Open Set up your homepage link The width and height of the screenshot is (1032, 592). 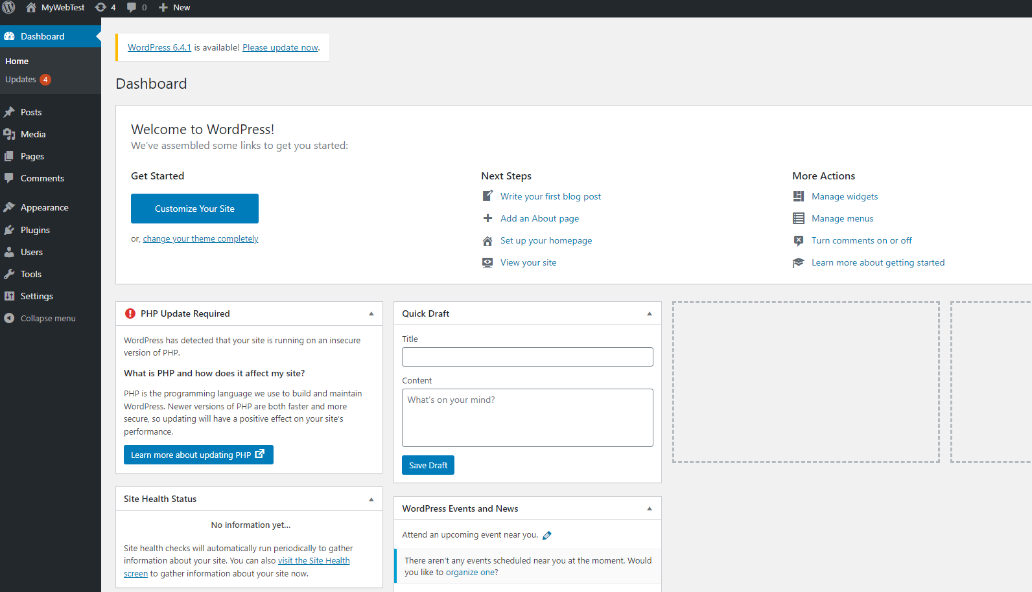click(x=546, y=240)
